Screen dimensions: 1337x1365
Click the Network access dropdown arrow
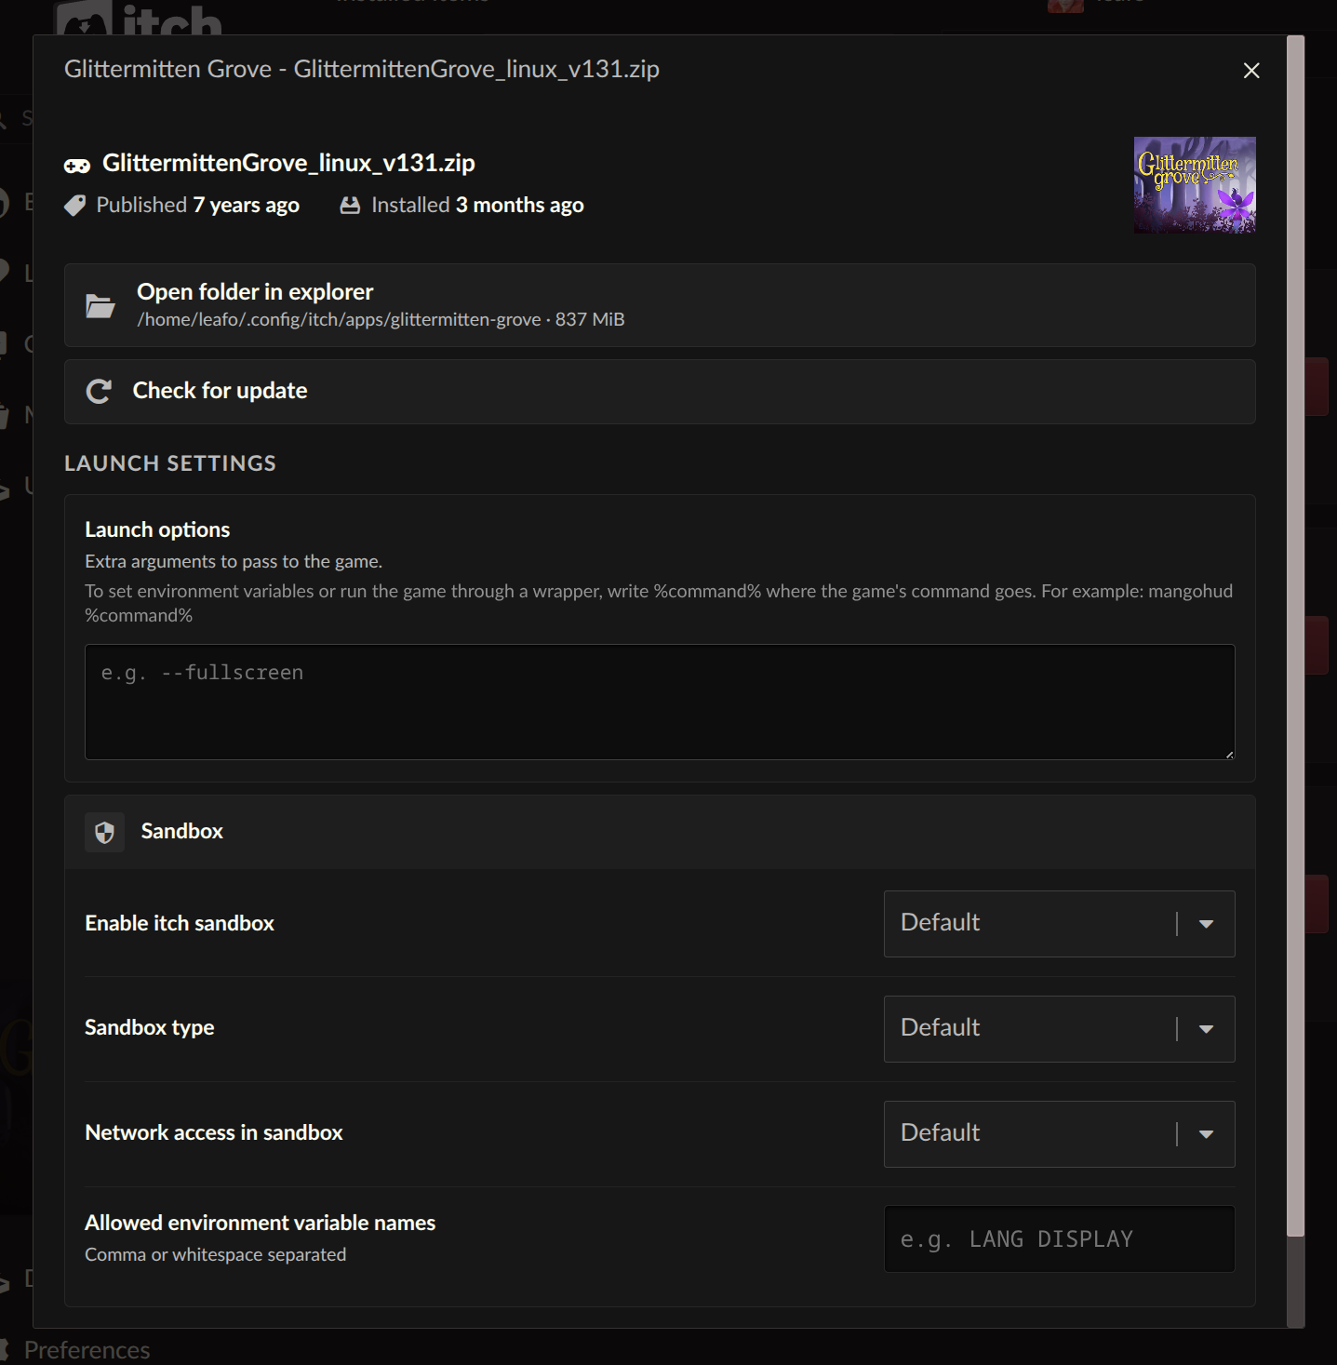click(x=1206, y=1134)
